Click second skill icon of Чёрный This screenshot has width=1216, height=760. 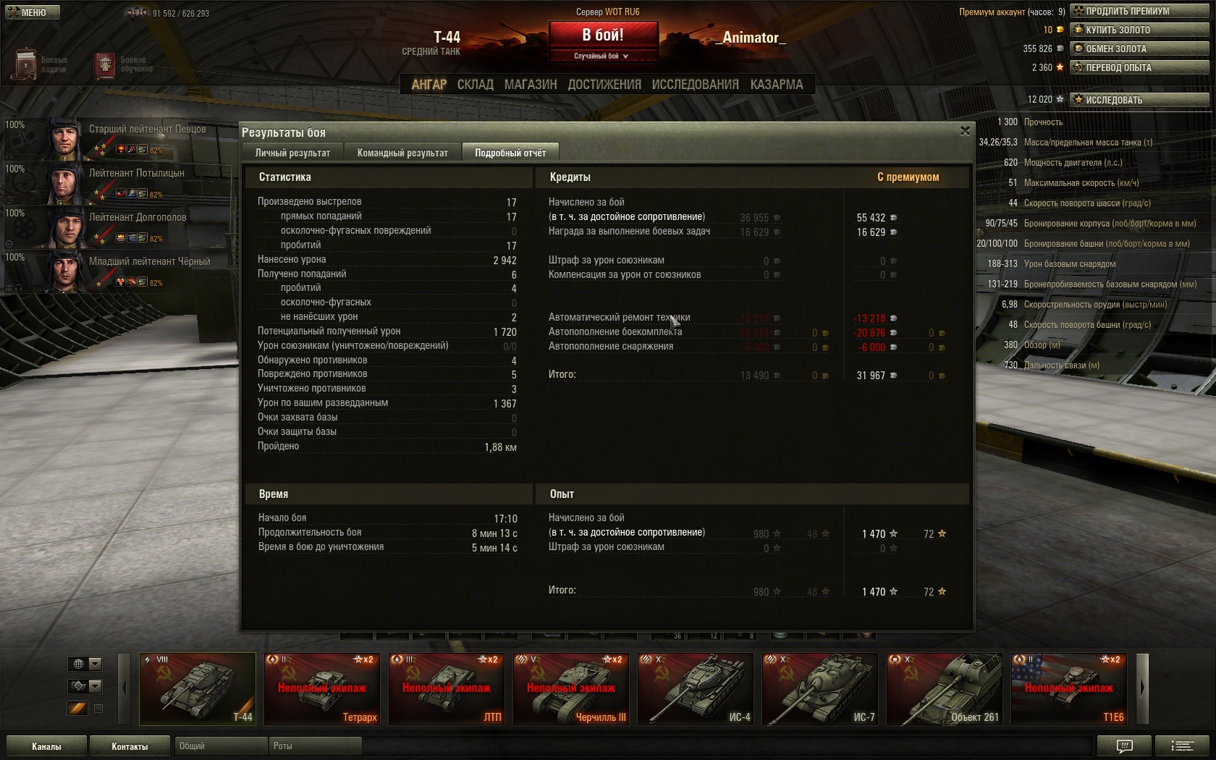132,282
